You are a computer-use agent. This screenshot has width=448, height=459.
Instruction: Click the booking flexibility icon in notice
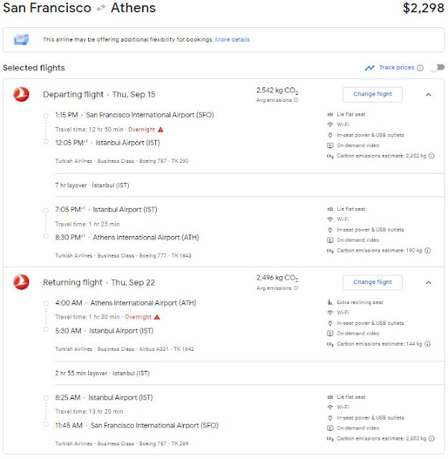tap(21, 39)
